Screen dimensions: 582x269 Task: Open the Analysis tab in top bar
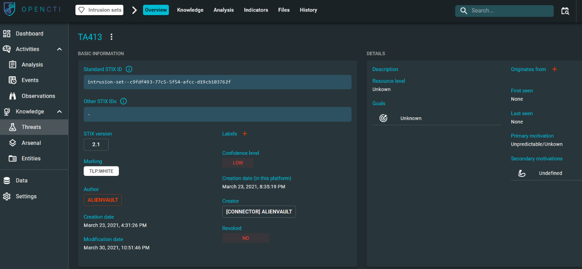point(224,10)
